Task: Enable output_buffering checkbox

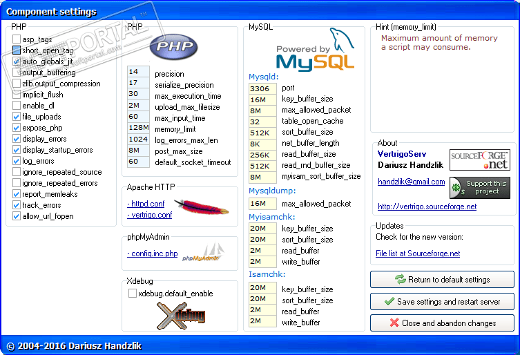Action: pos(17,73)
